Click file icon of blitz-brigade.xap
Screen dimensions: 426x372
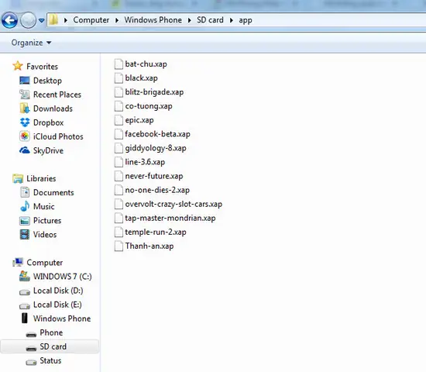tap(119, 92)
